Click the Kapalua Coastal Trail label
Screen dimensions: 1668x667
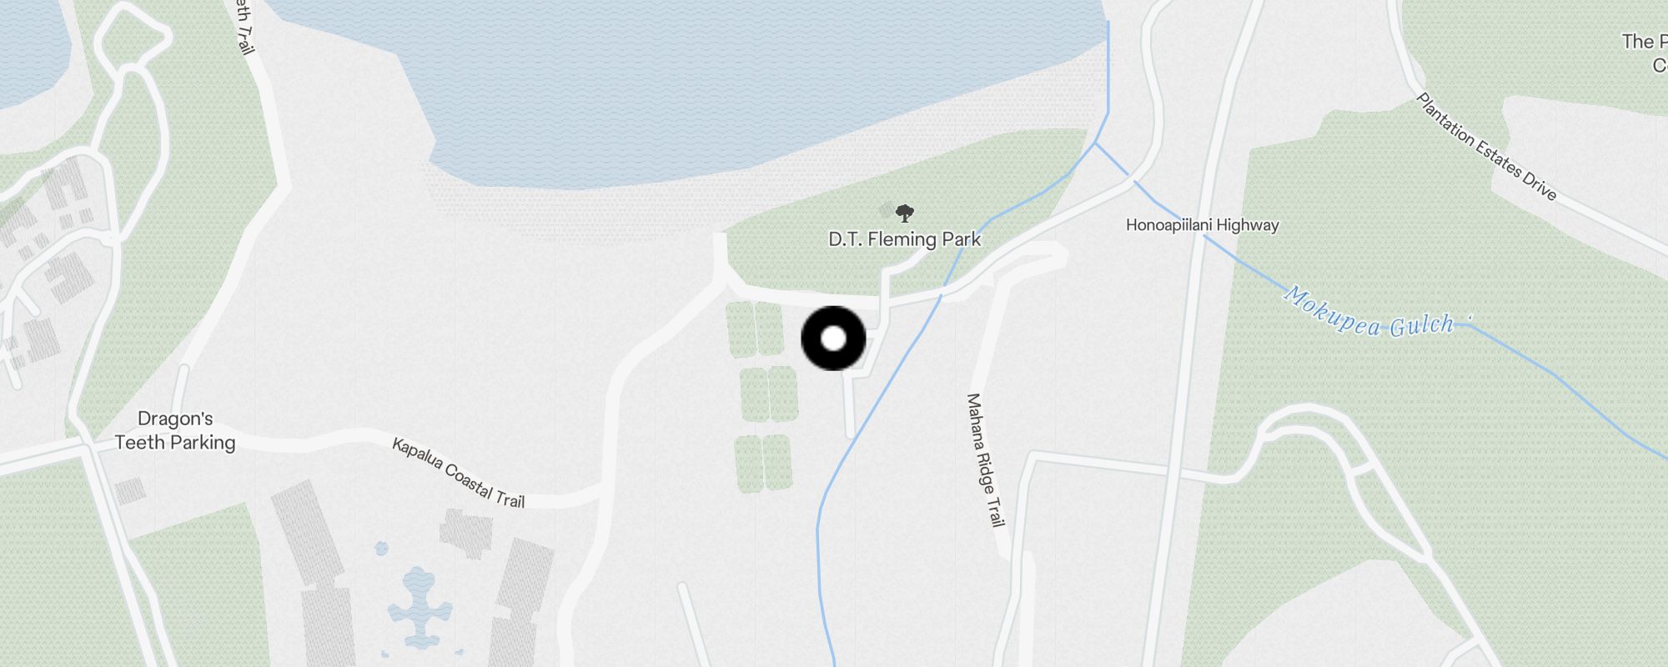click(459, 473)
